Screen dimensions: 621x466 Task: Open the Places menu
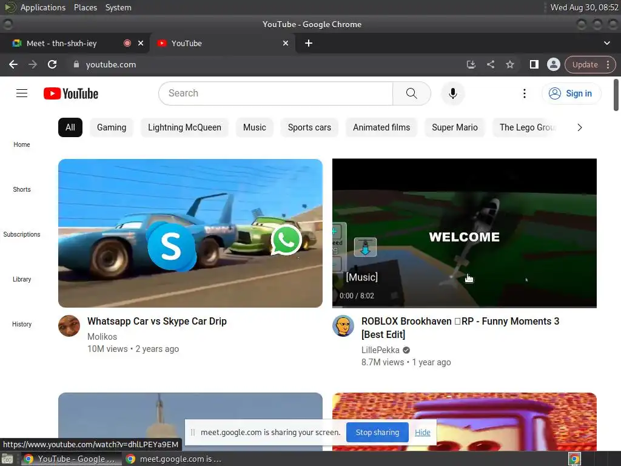click(86, 7)
